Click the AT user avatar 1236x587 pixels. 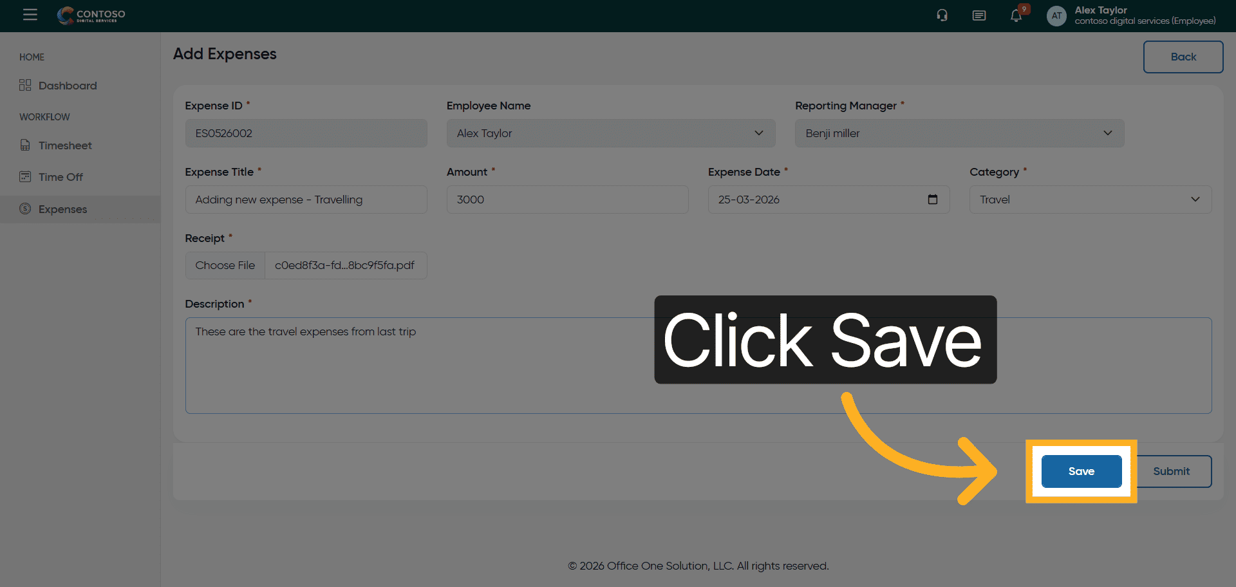[1056, 15]
